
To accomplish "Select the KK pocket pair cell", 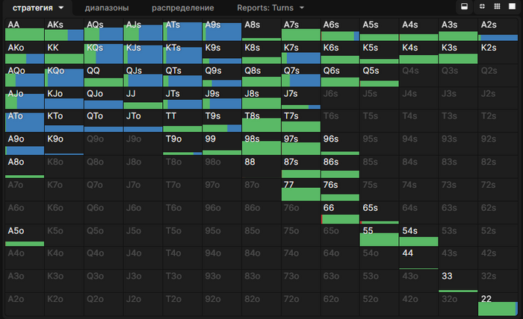I will (63, 53).
